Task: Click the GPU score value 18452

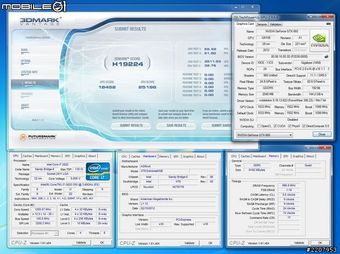Action: pyautogui.click(x=107, y=87)
